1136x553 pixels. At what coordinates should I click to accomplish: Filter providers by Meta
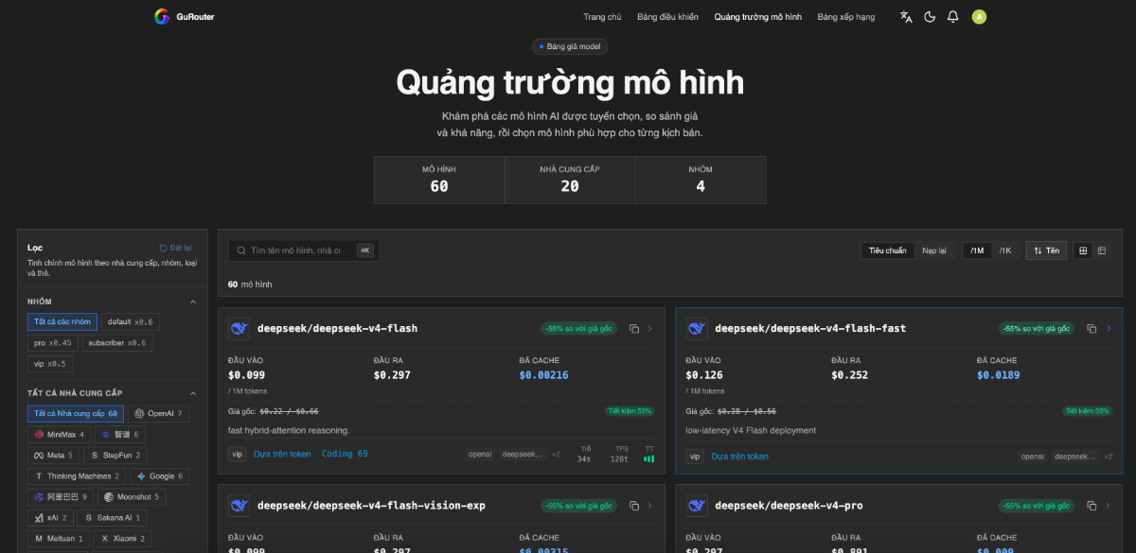(53, 456)
